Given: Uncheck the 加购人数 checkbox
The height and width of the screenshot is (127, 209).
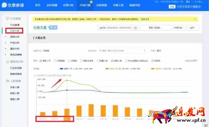Looking at the screenshot, I should (x=112, y=61).
